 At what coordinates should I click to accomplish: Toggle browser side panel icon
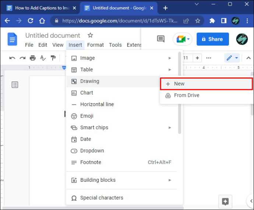[x=224, y=21]
